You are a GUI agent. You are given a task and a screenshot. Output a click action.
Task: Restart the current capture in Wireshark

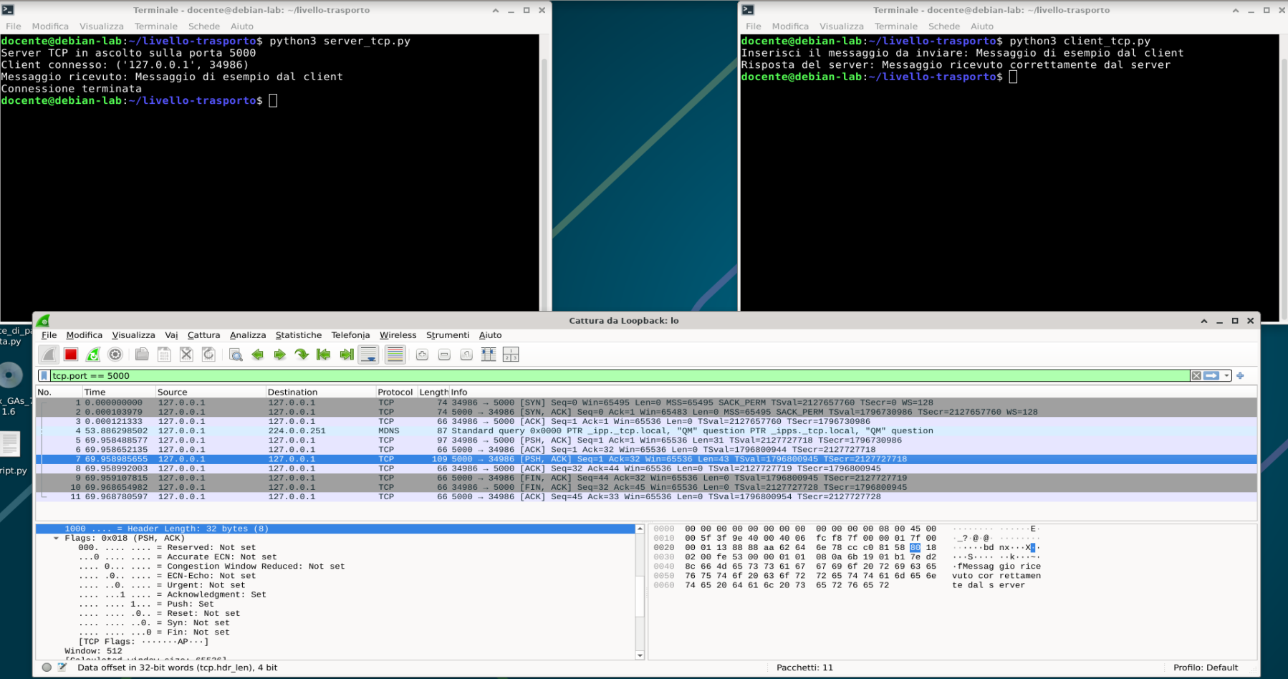tap(93, 355)
